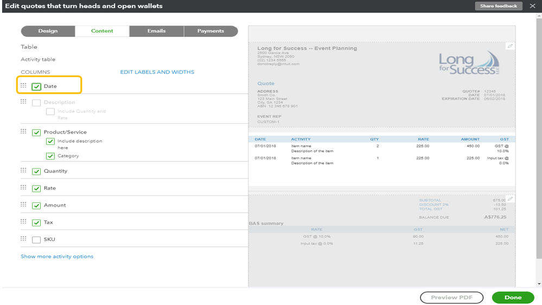The width and height of the screenshot is (542, 305).
Task: Disable the Tax column checkbox
Action: click(x=36, y=223)
